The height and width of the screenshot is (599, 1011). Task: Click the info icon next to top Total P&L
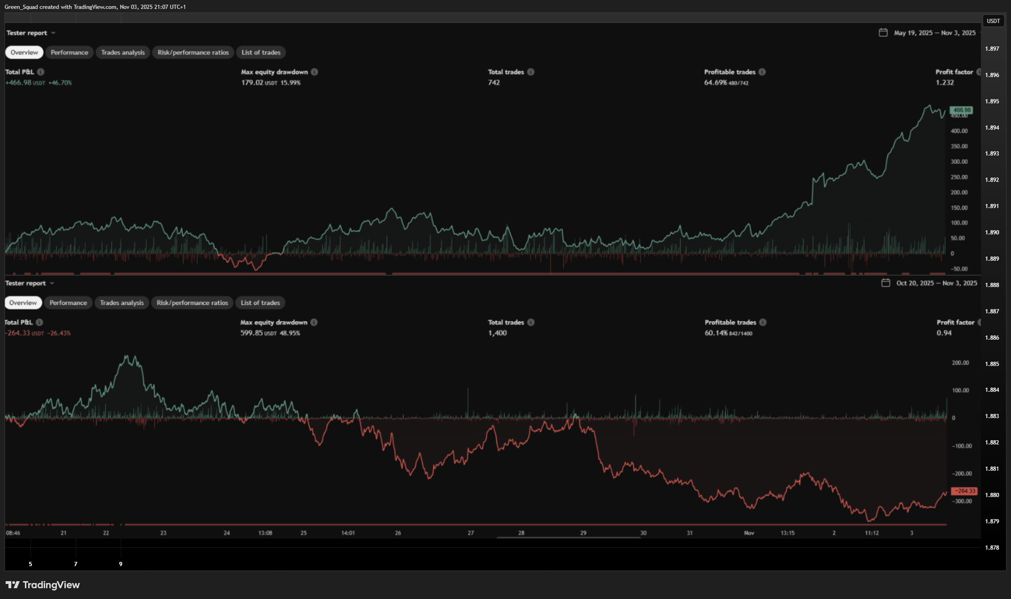tap(41, 72)
